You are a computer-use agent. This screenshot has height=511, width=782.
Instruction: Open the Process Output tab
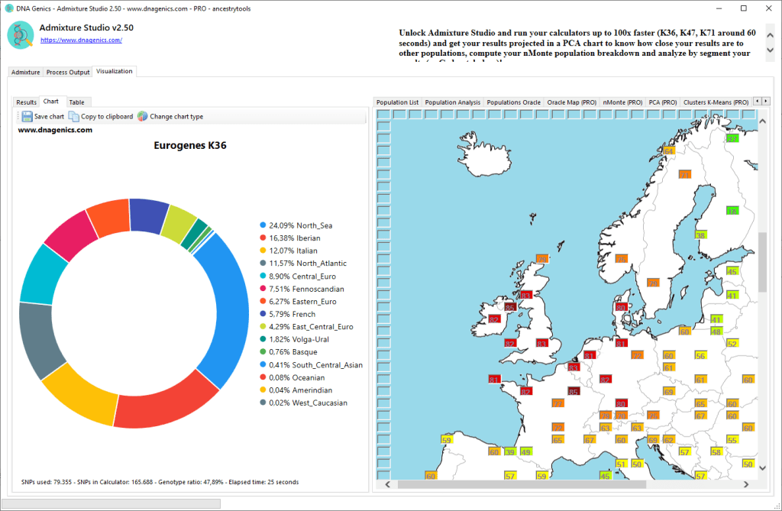pyautogui.click(x=68, y=73)
